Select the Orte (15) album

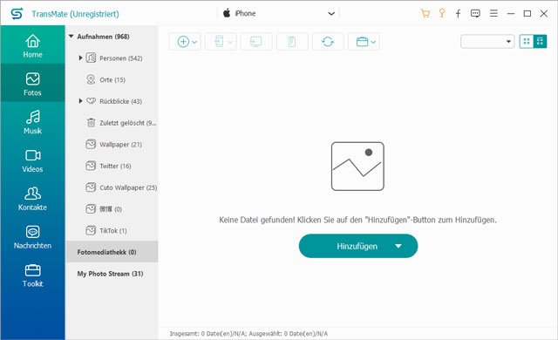(x=112, y=79)
